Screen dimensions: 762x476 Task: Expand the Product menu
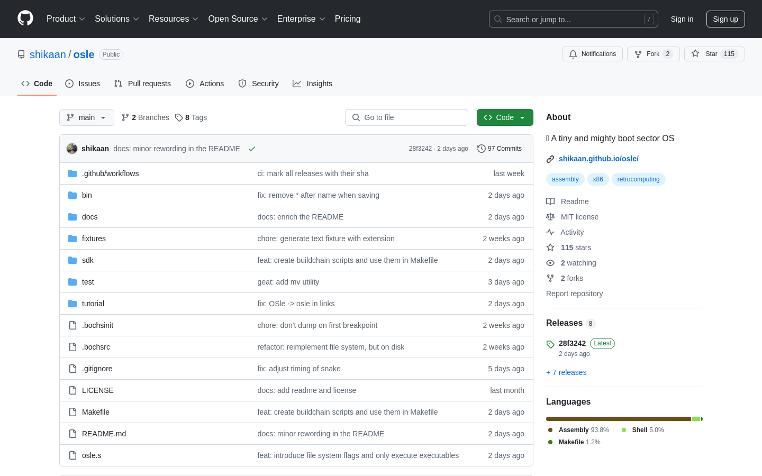point(66,19)
